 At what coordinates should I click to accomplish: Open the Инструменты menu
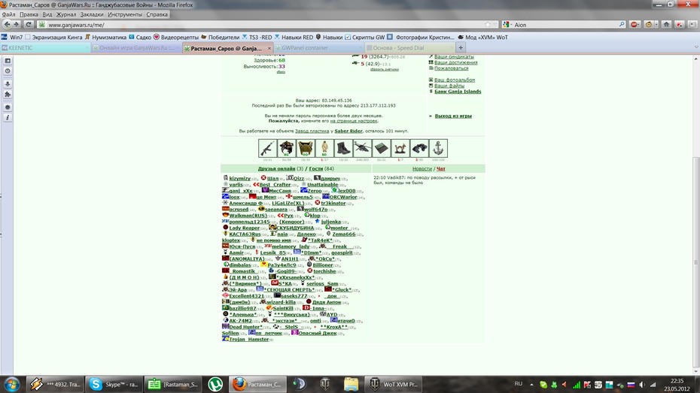124,14
